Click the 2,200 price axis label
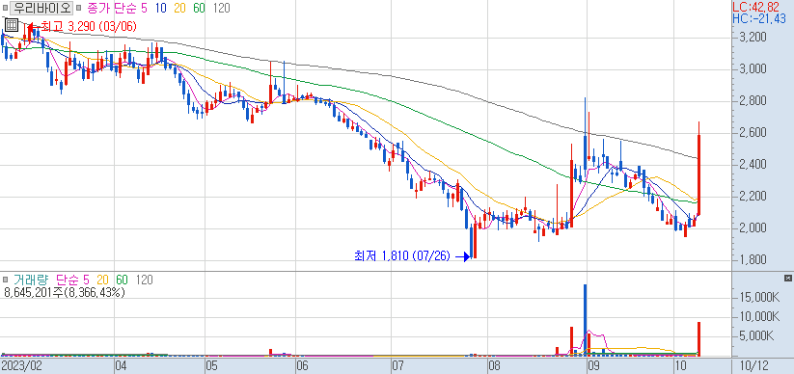The image size is (794, 374). tap(753, 197)
